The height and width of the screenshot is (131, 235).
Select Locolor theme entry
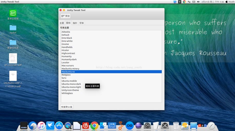pos(111,62)
